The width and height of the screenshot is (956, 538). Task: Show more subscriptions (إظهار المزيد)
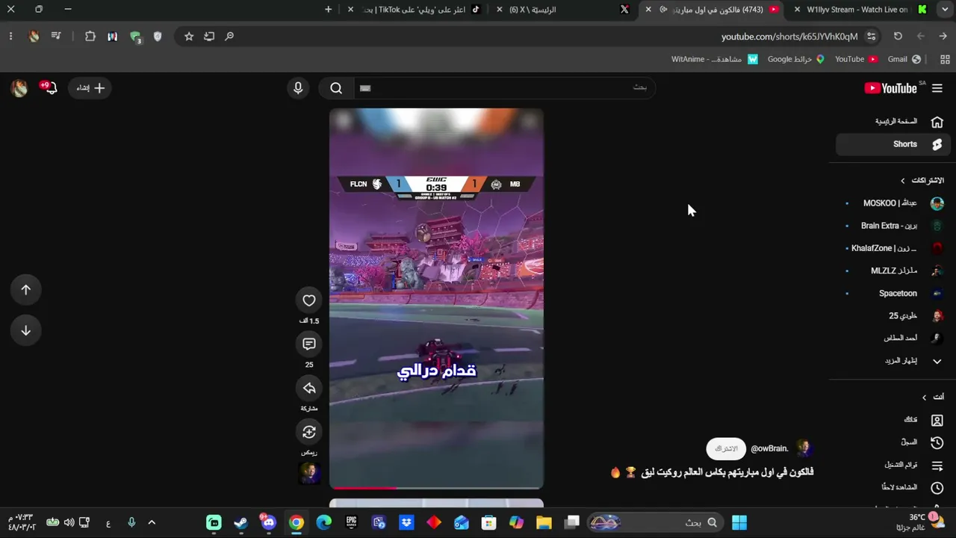(x=894, y=361)
